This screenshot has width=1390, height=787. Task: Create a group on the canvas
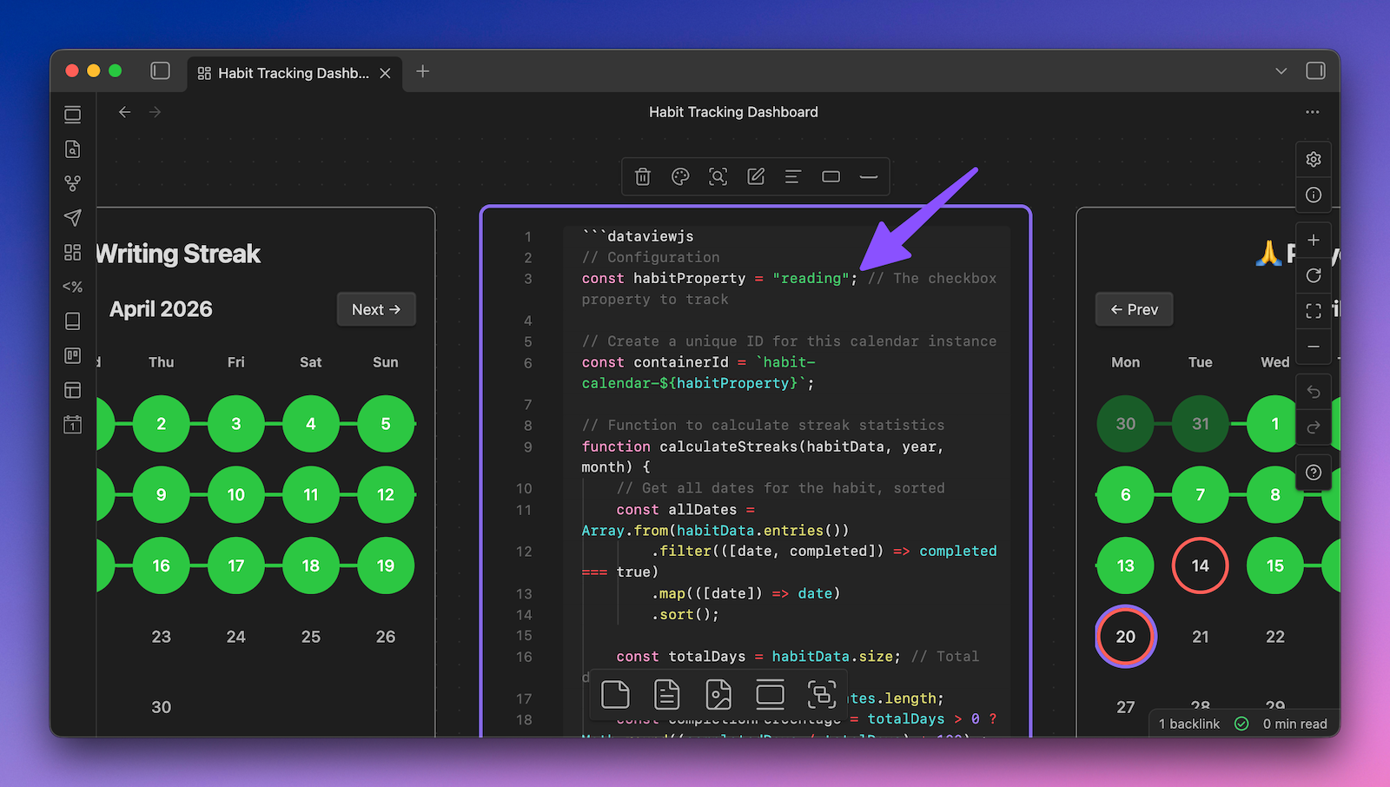pyautogui.click(x=822, y=695)
